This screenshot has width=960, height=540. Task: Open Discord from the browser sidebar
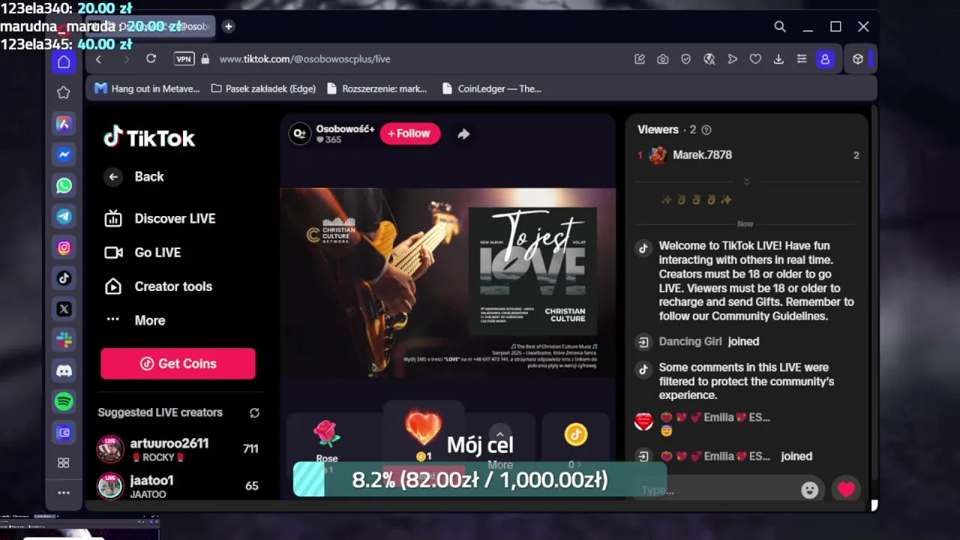[x=64, y=370]
